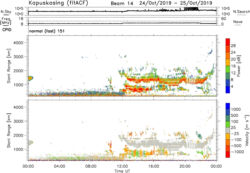Click the dense noise spikes in N.Sky plot

click(x=191, y=9)
